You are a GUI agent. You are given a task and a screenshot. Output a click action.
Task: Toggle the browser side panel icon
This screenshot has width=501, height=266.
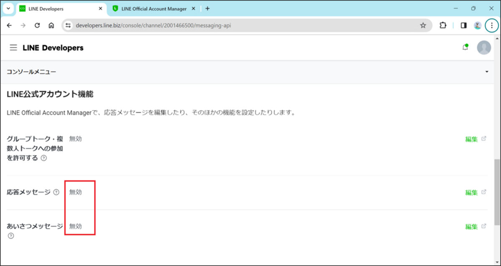point(463,25)
